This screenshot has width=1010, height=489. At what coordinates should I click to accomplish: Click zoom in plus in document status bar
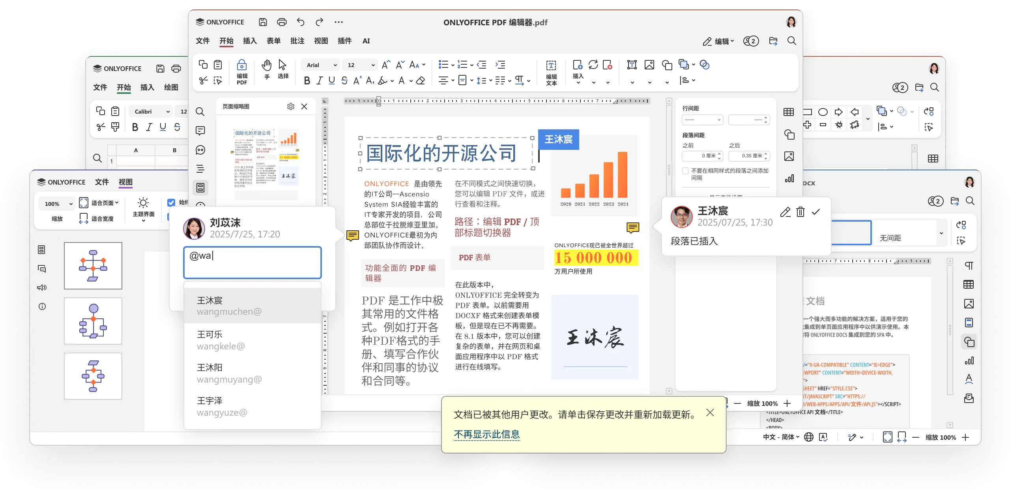(x=965, y=437)
